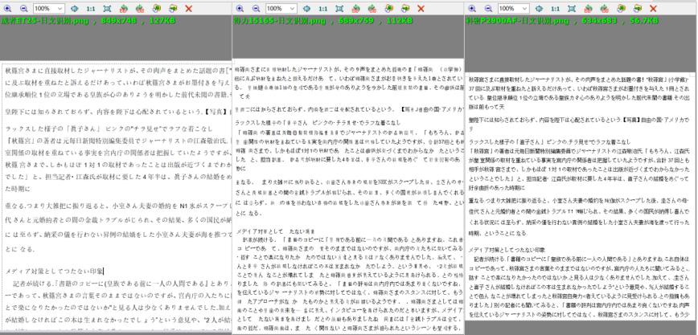
Task: Click blue round icon before 1:1 in middle pane
Action: tap(306, 9)
